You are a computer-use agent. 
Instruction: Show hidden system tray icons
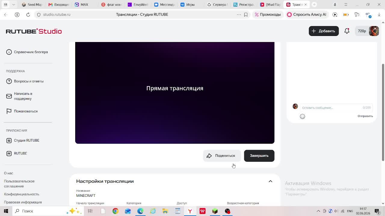tap(318, 211)
